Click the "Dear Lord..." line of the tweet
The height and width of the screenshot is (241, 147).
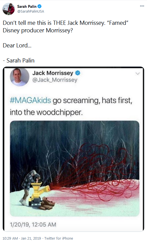(17, 45)
